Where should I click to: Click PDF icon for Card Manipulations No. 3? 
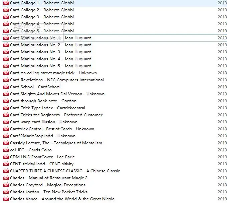tap(6, 52)
